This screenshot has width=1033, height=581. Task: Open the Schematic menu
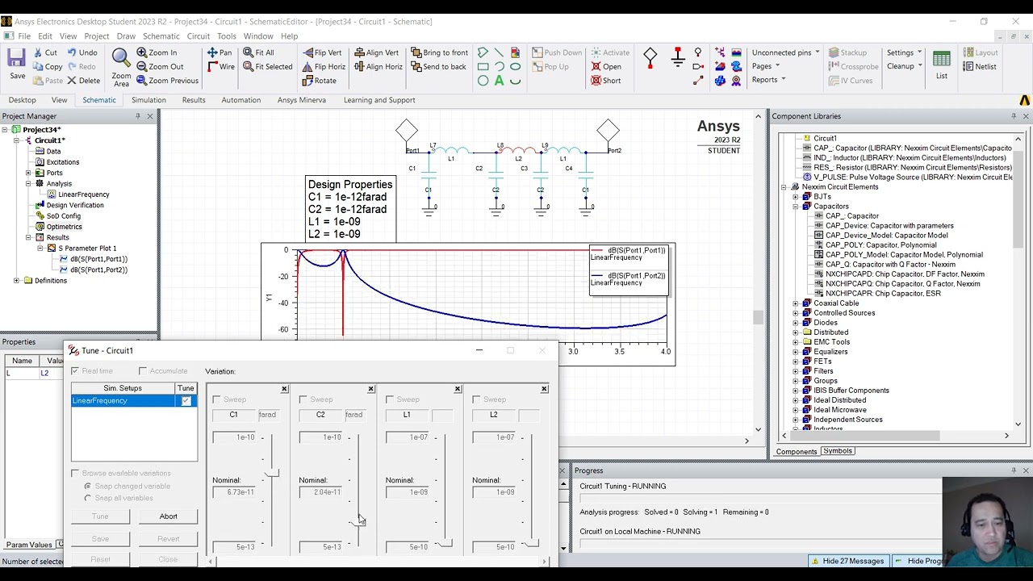pyautogui.click(x=161, y=36)
